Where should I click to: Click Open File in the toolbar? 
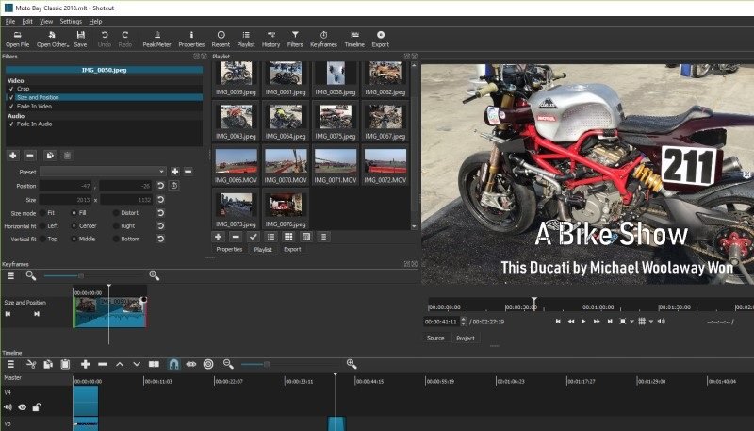click(18, 39)
